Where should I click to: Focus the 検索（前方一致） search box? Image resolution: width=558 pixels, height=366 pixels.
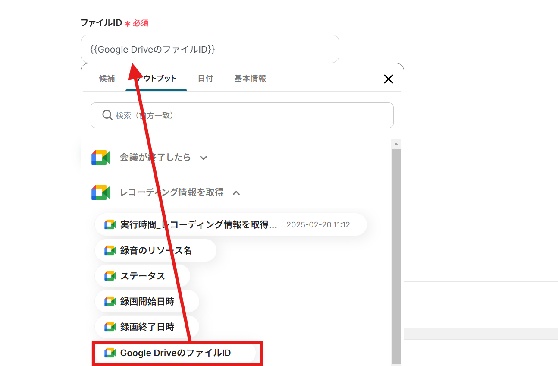pos(242,115)
